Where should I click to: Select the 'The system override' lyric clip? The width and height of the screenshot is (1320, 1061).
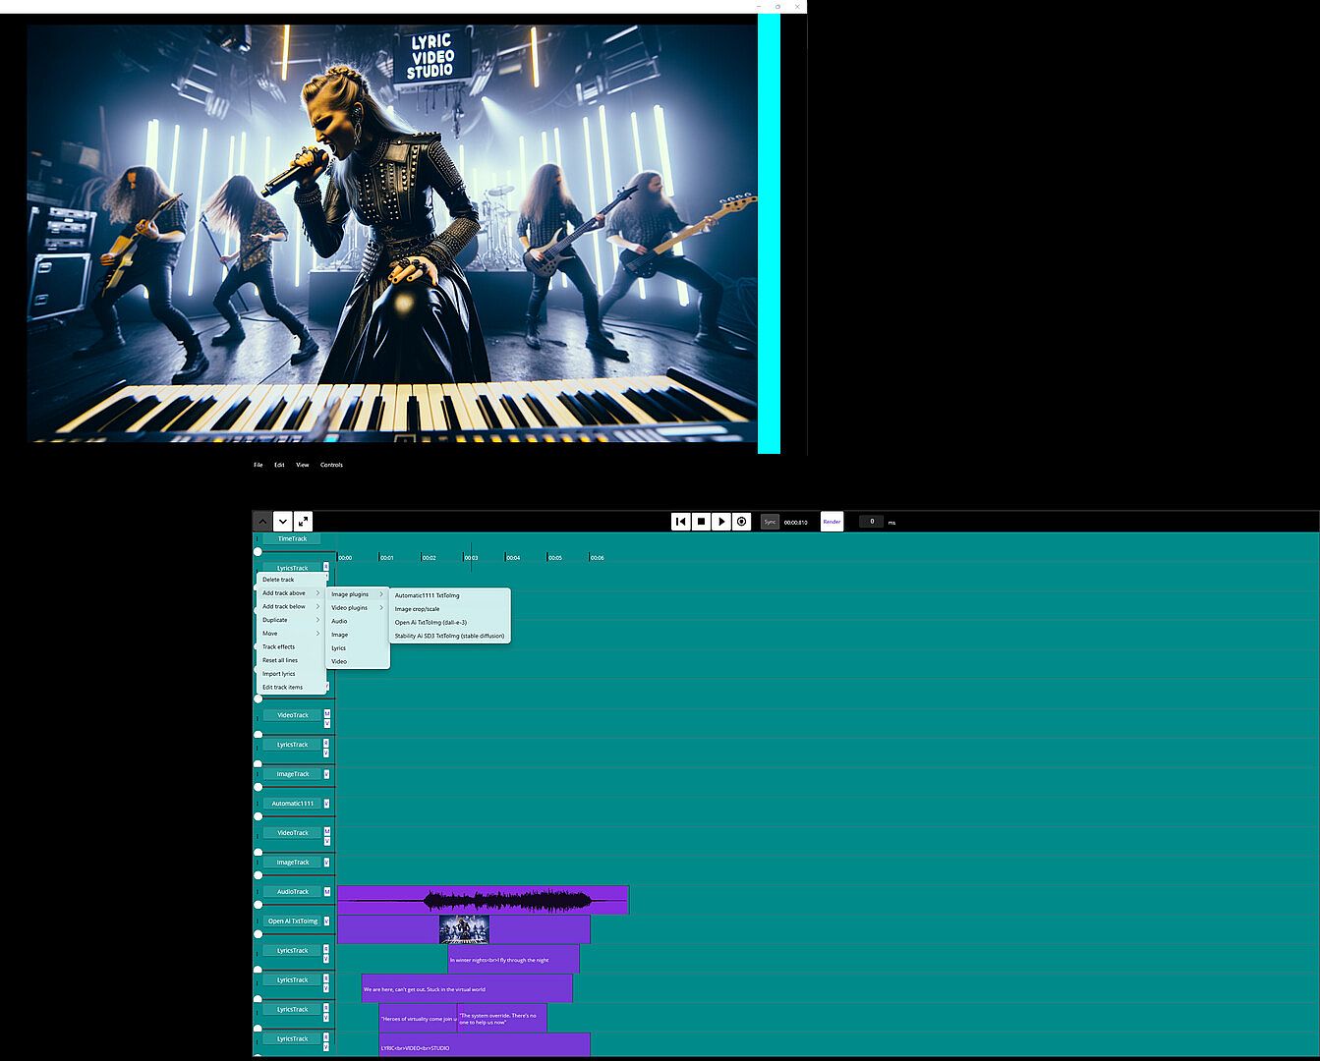point(501,1018)
